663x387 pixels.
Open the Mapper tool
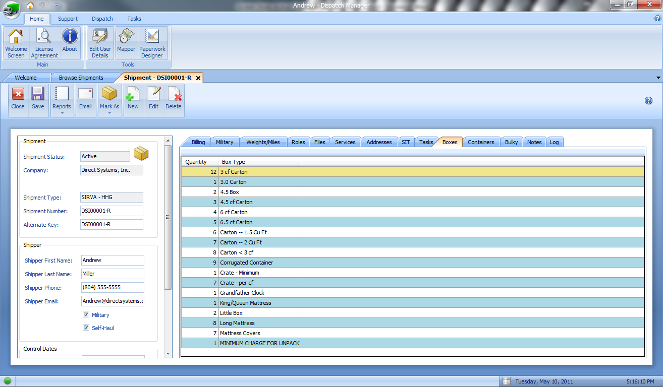tap(126, 42)
